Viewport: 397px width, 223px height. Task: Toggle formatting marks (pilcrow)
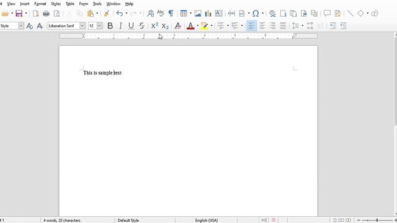[x=171, y=14]
